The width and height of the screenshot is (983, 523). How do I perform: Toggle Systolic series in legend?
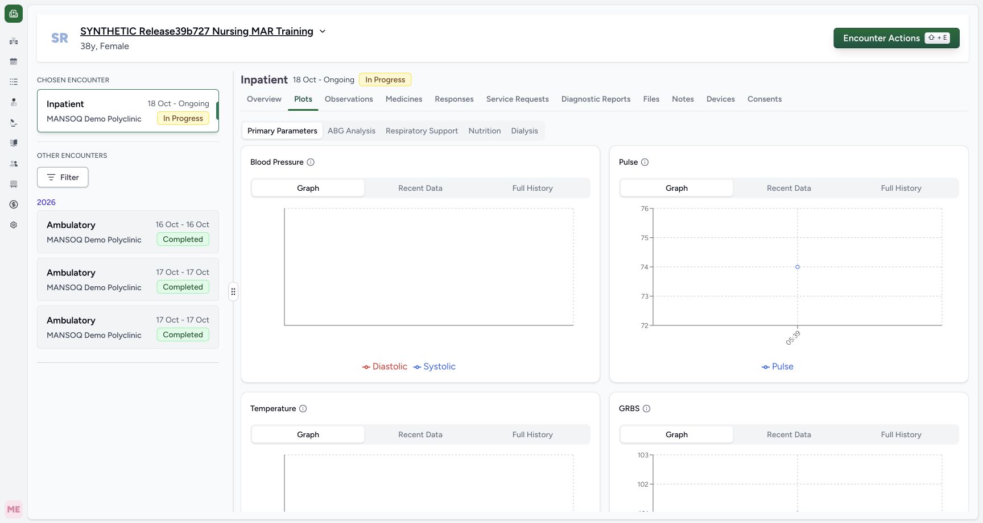(x=435, y=366)
